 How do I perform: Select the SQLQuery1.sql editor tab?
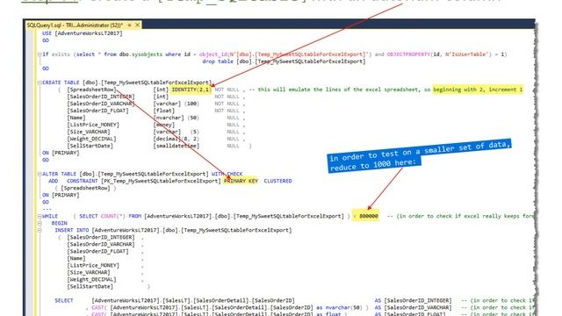coord(75,25)
